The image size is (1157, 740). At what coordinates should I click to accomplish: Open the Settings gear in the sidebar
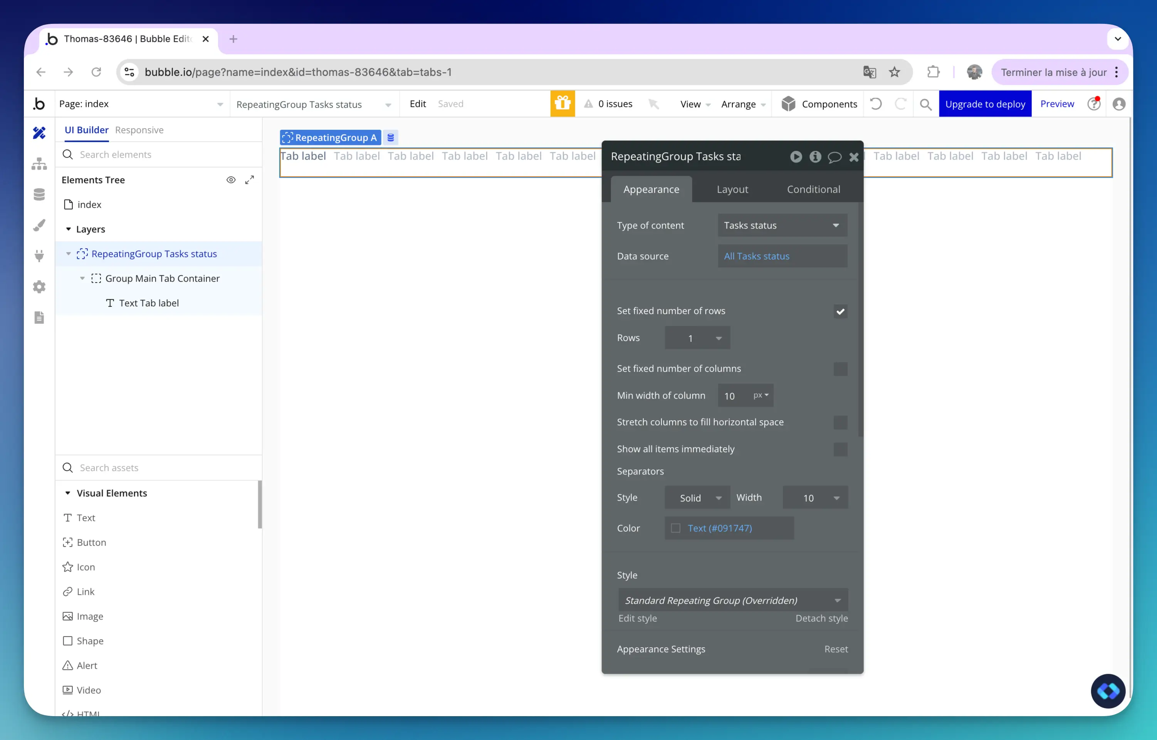39,287
